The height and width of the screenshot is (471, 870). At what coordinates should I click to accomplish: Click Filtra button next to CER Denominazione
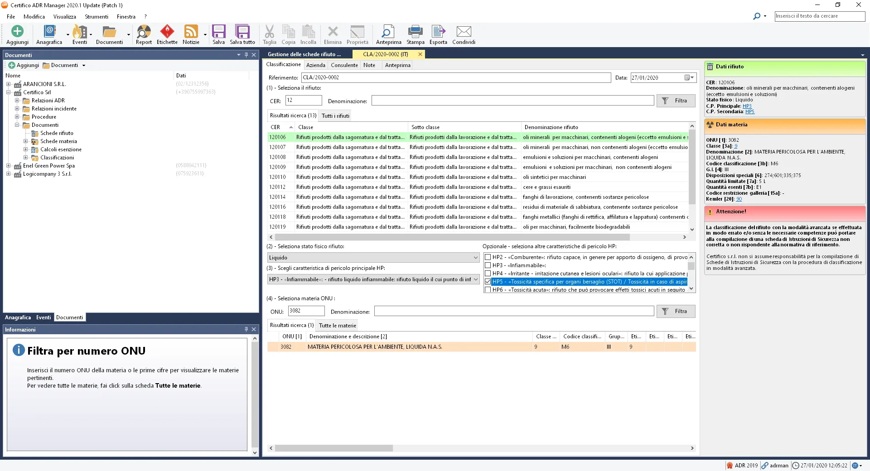(x=676, y=101)
